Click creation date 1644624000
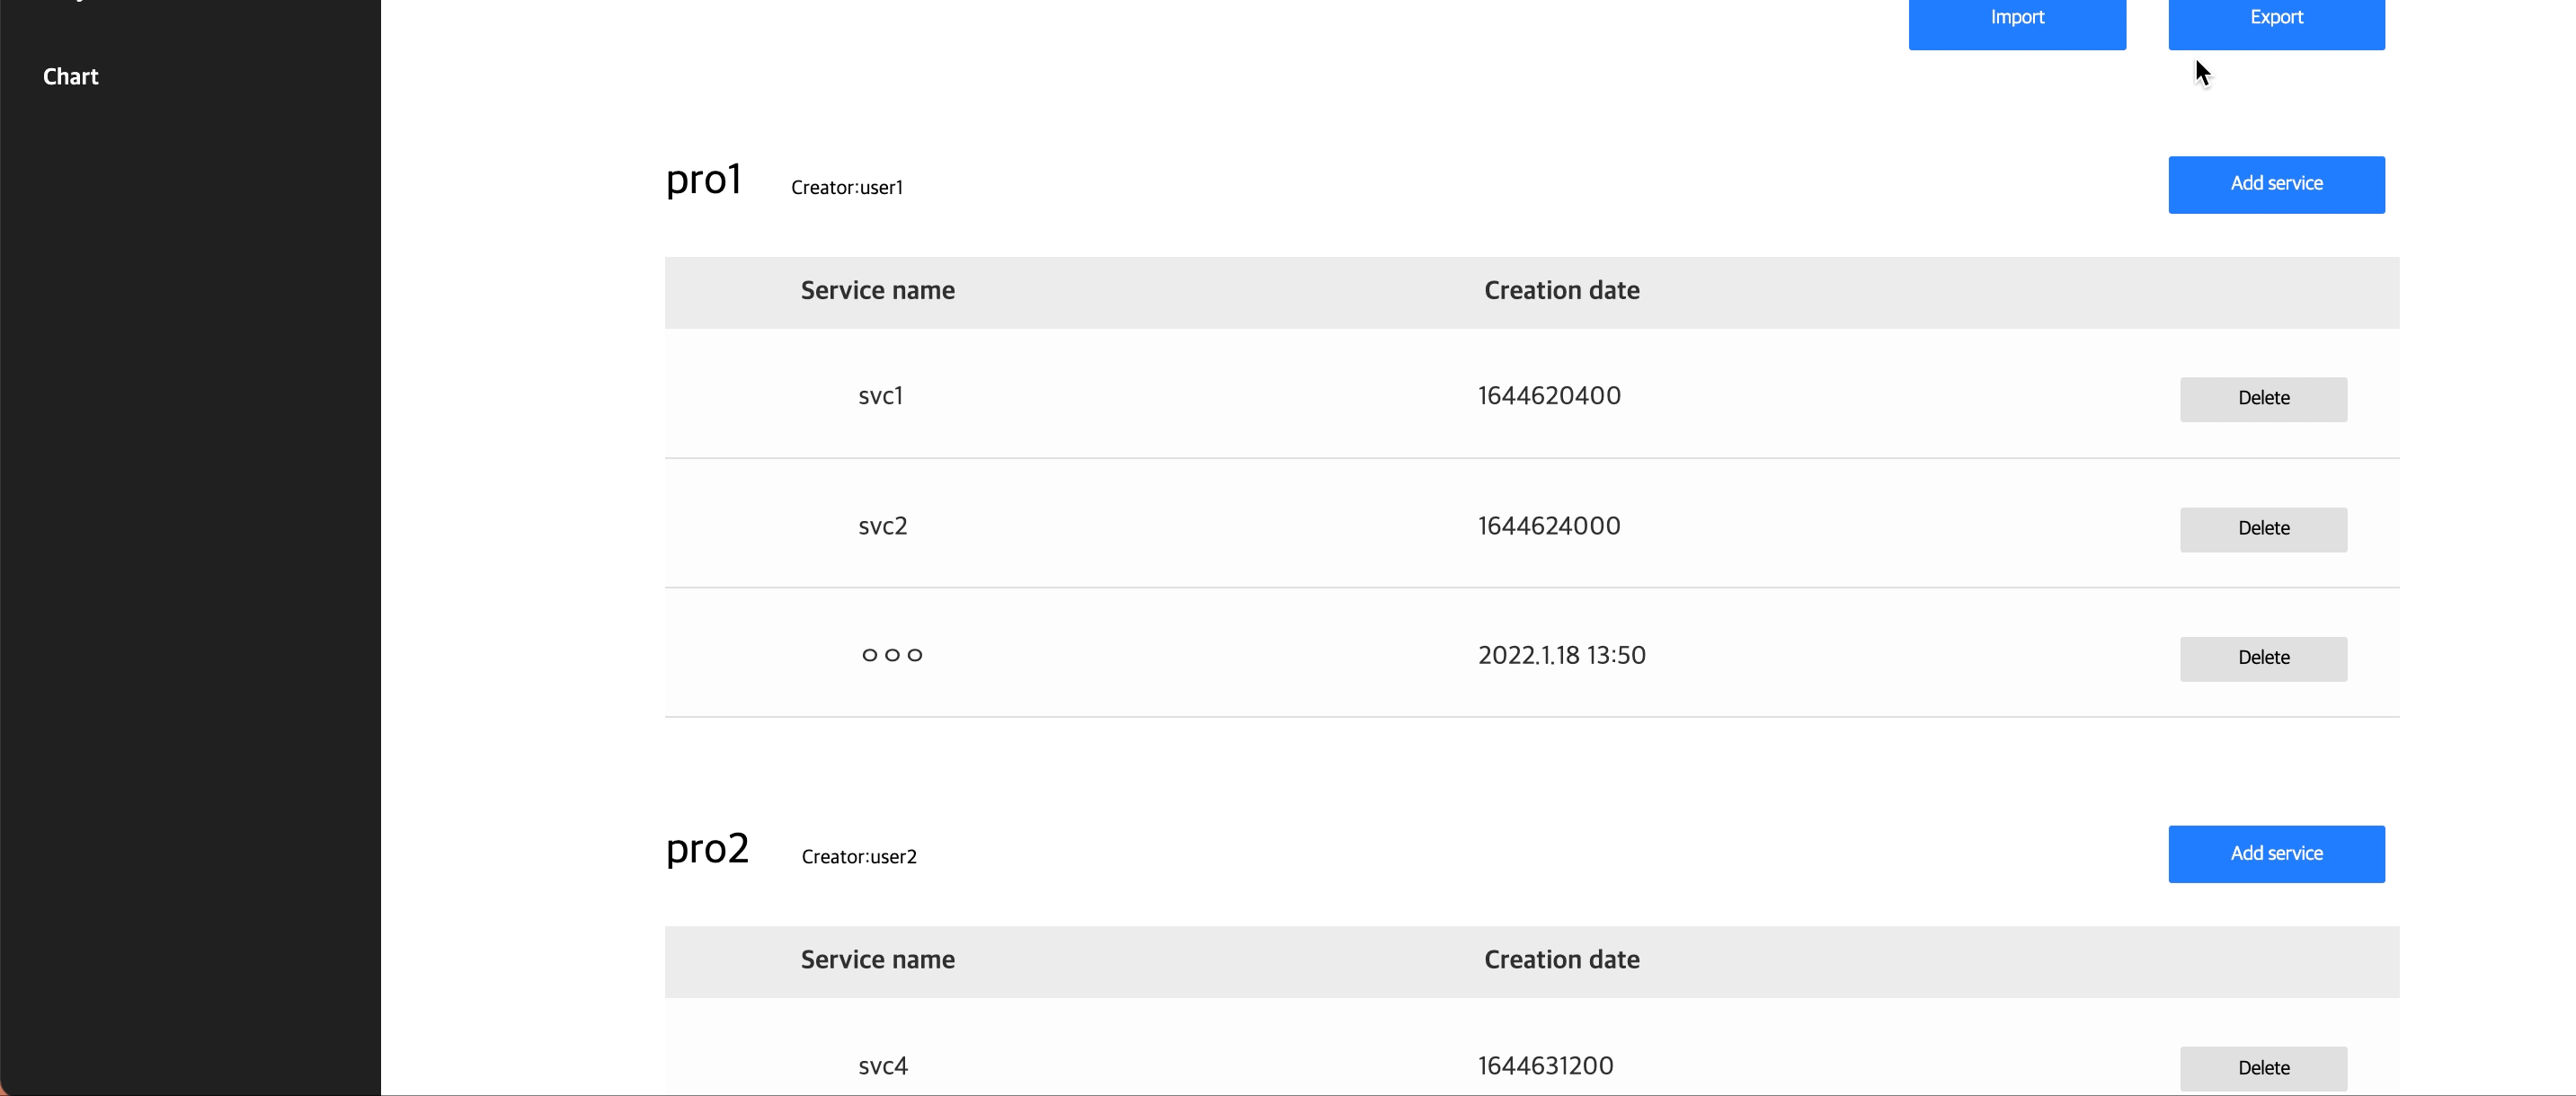 (1548, 526)
